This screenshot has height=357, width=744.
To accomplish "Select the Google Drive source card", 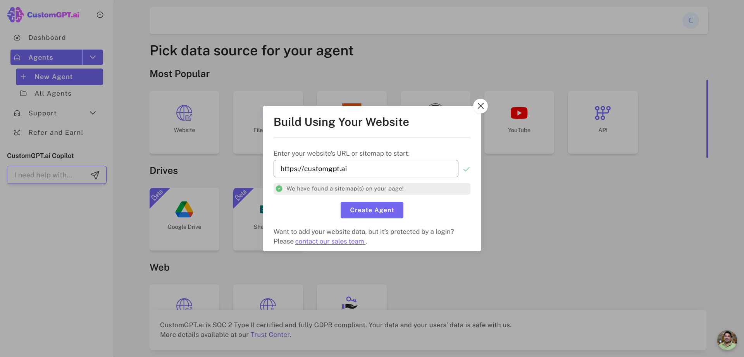I will click(x=184, y=219).
